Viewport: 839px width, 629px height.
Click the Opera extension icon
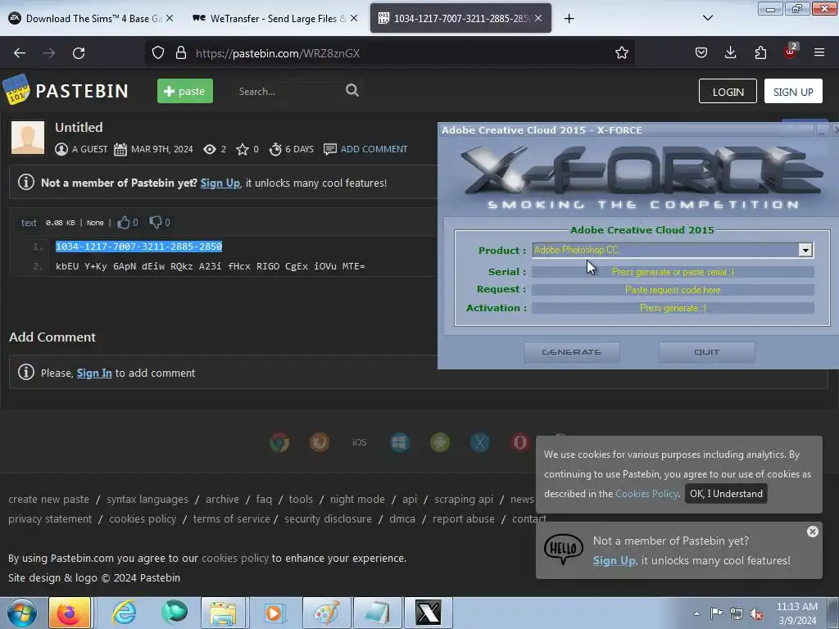pyautogui.click(x=520, y=442)
